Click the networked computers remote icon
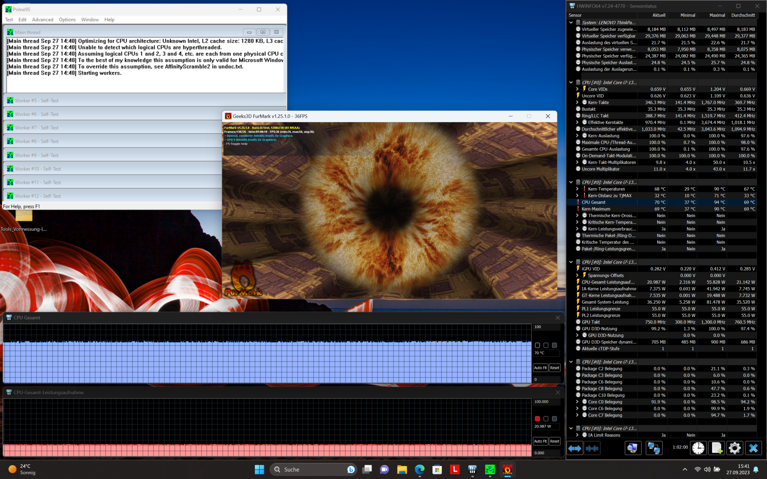The height and width of the screenshot is (479, 767). pos(654,448)
